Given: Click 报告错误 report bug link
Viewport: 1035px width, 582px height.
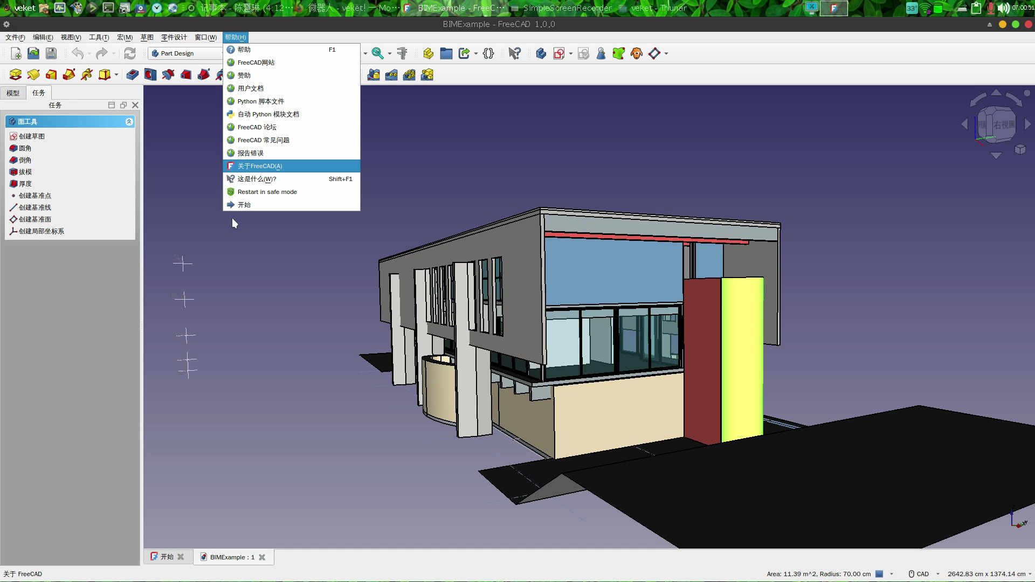Looking at the screenshot, I should click(x=251, y=153).
